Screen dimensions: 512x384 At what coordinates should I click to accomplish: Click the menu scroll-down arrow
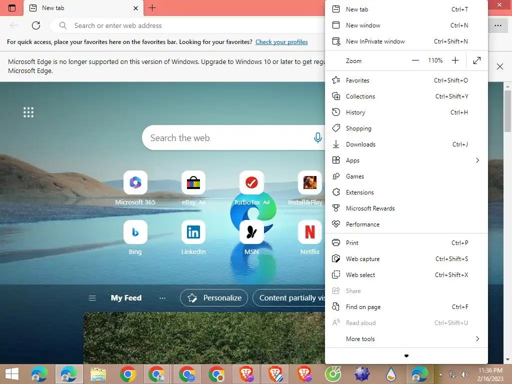coord(406,355)
